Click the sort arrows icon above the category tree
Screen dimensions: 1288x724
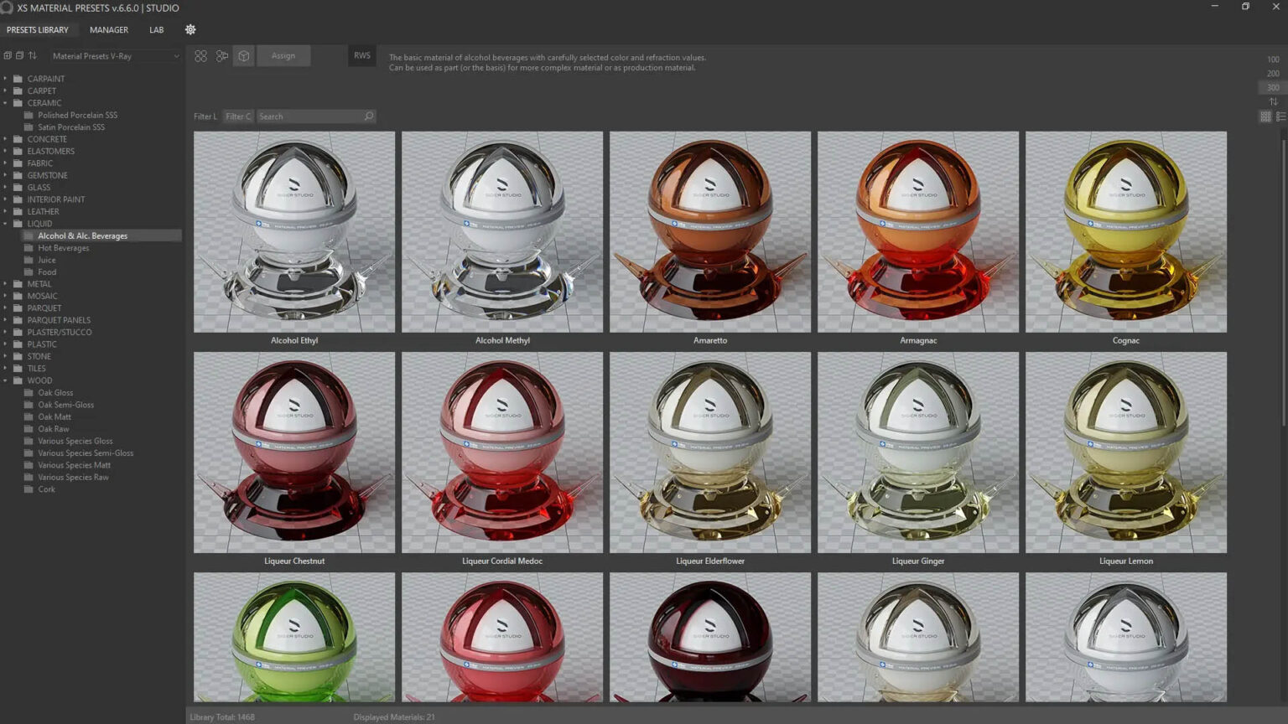(x=32, y=55)
